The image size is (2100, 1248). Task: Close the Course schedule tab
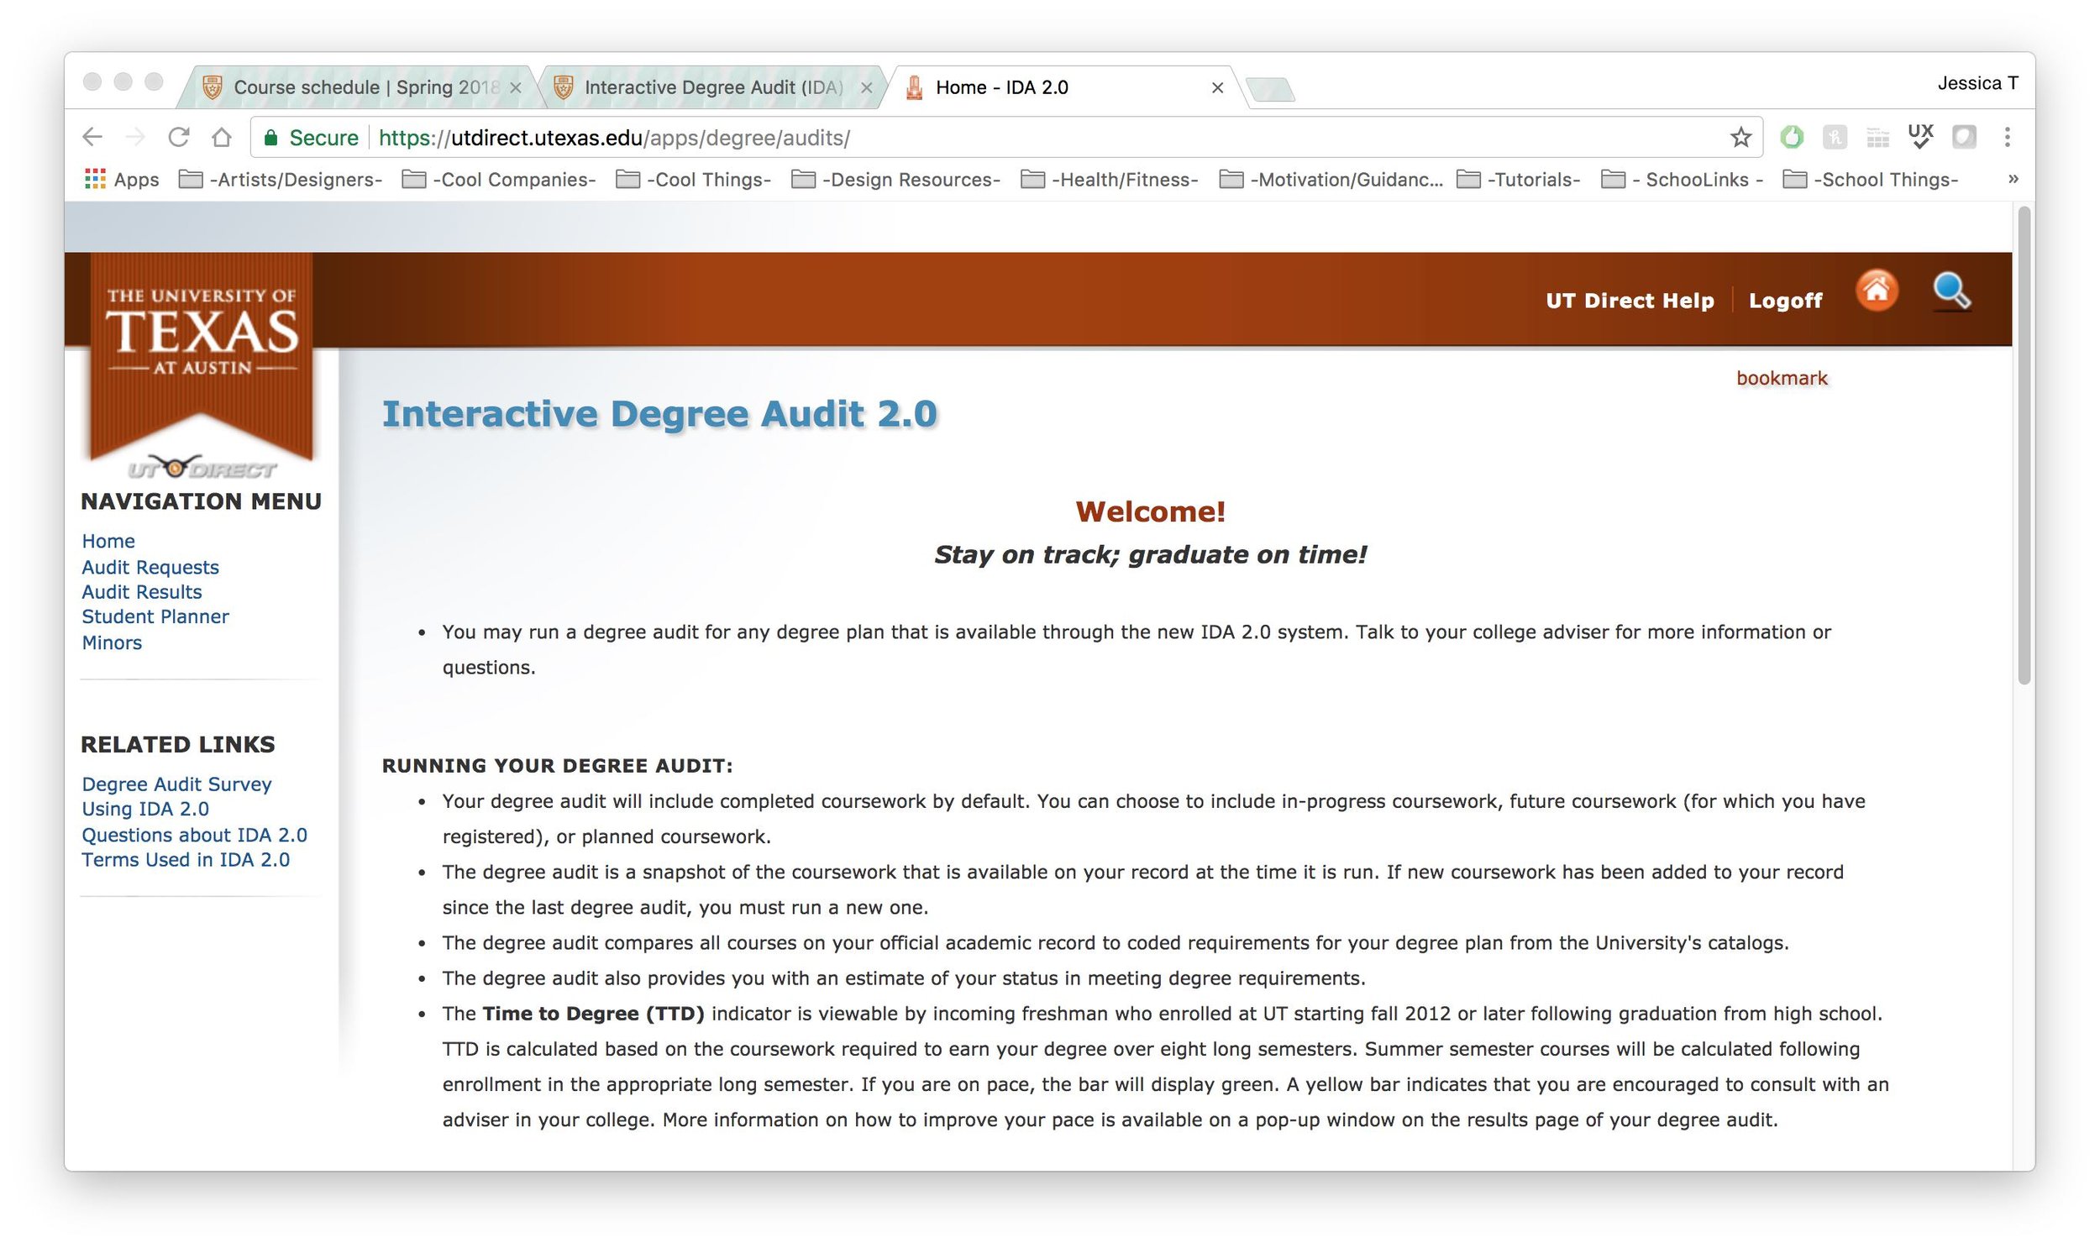coord(516,87)
